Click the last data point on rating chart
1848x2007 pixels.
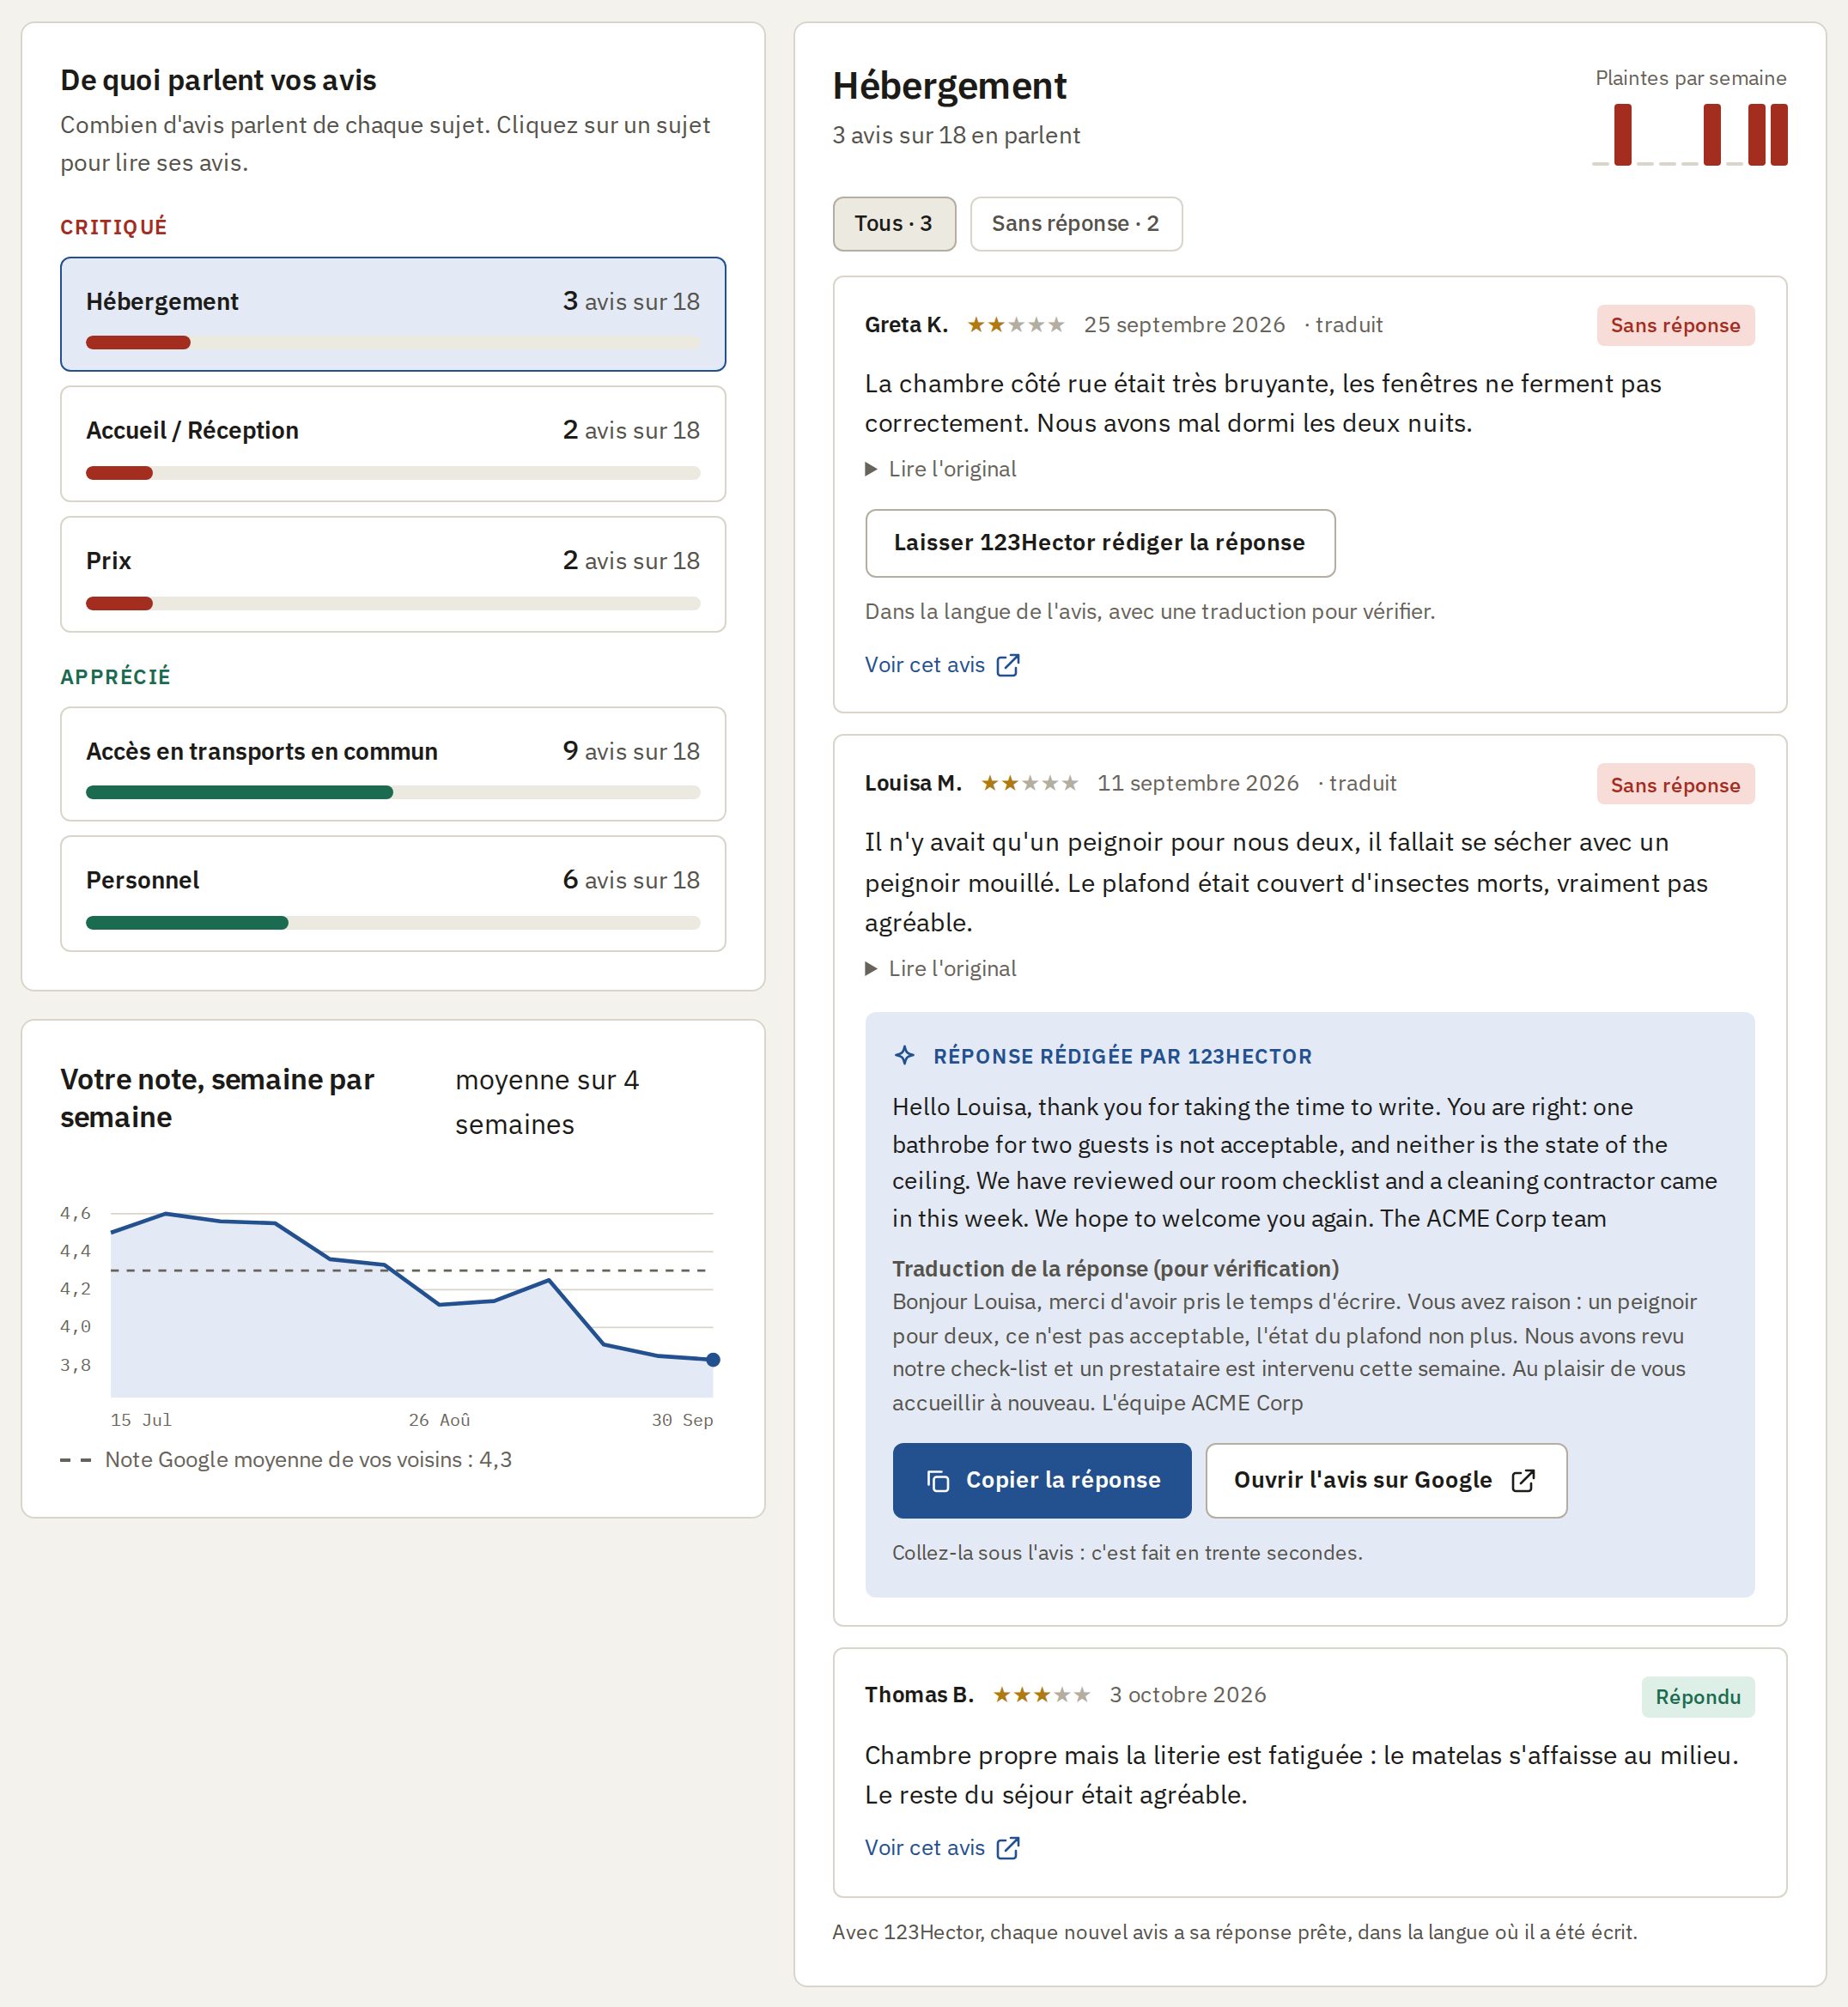[x=713, y=1360]
